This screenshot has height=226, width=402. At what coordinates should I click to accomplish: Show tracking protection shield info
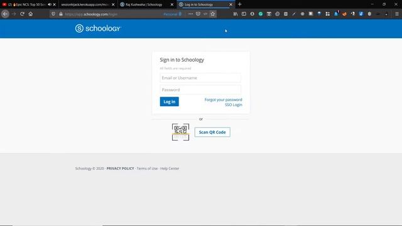(53, 14)
